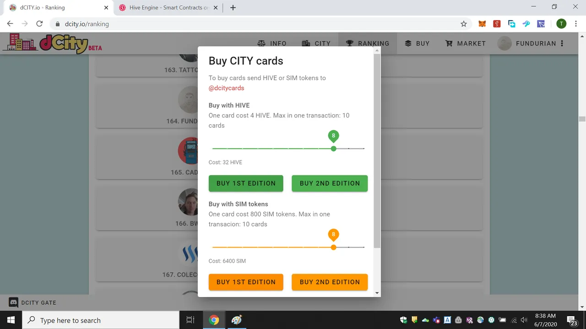The height and width of the screenshot is (329, 586).
Task: Go back to the previous page
Action: [x=10, y=24]
